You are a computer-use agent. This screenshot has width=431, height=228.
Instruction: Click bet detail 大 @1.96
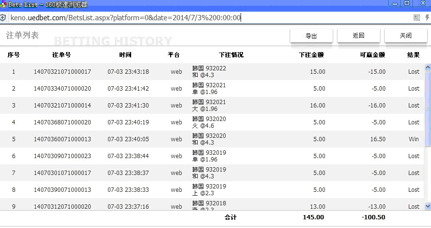[205, 109]
